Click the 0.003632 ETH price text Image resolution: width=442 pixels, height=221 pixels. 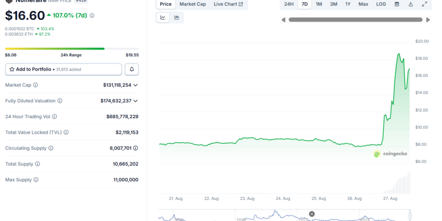pyautogui.click(x=19, y=34)
